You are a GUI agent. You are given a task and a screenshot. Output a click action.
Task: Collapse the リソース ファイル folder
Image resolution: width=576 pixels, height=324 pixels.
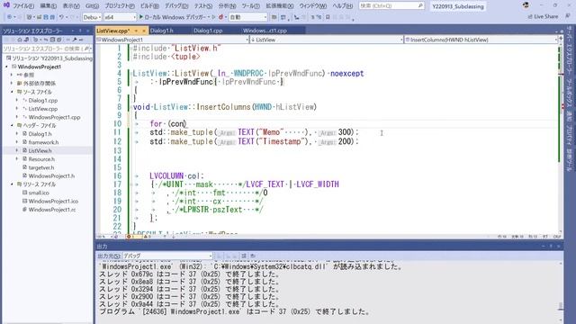click(x=12, y=184)
